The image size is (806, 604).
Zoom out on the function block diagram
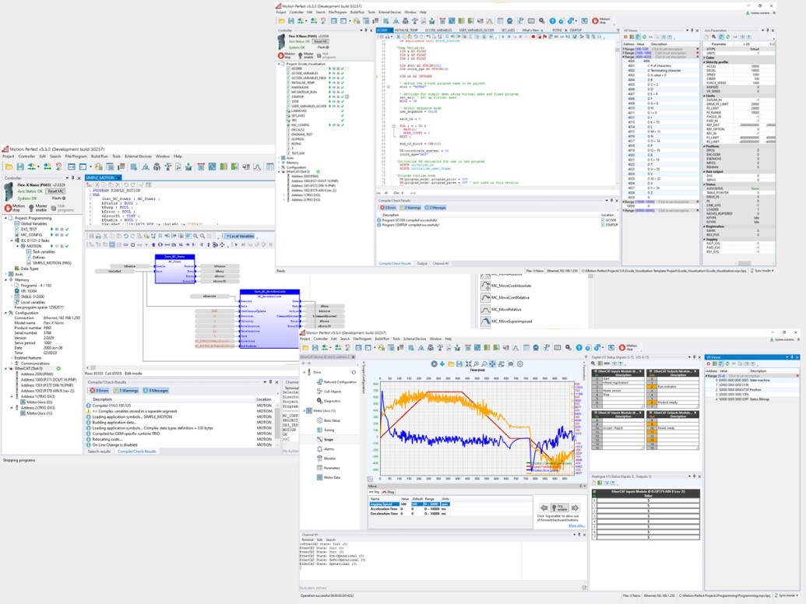pos(202,237)
